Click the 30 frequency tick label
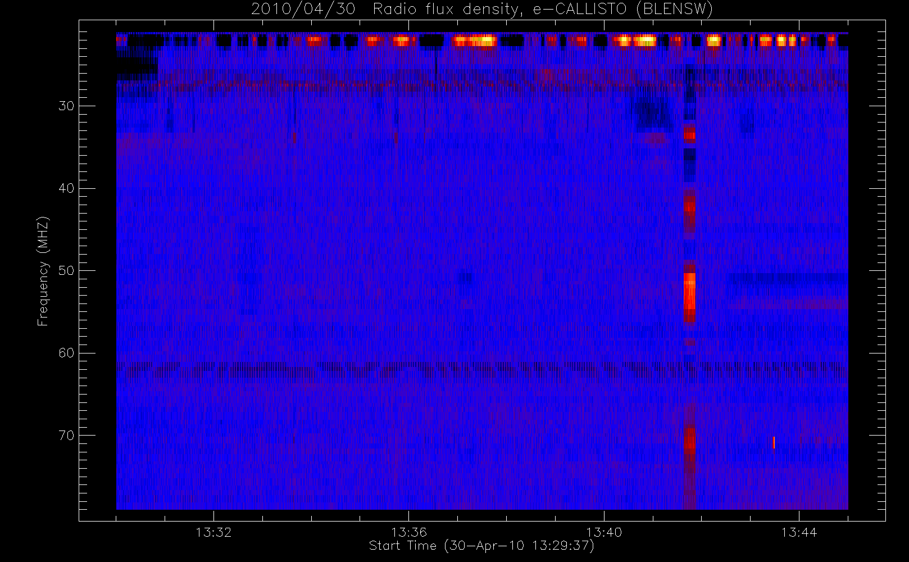 click(x=66, y=106)
